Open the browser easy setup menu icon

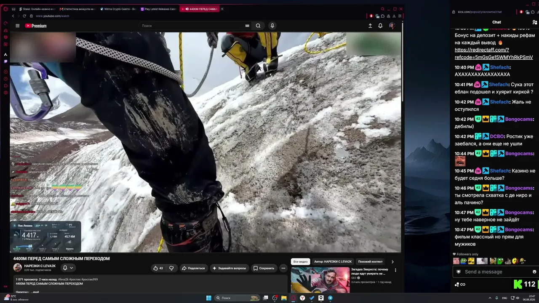coord(400,16)
